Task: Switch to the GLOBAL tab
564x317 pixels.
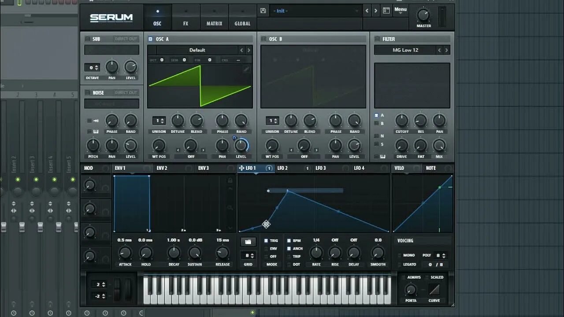Action: pos(242,17)
